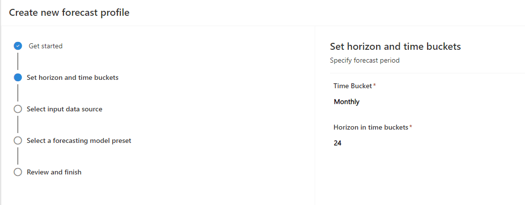This screenshot has width=525, height=205.
Task: Select the Set horizon and time buckets step label
Action: click(72, 77)
